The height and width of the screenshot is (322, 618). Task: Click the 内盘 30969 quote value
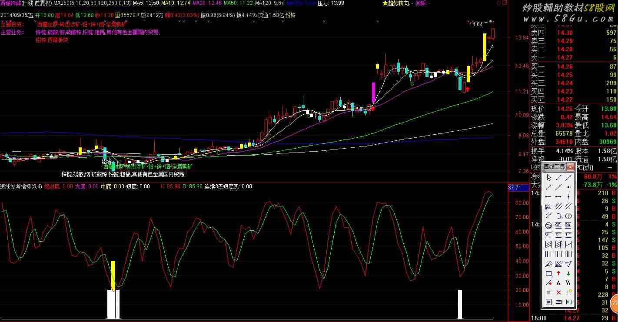click(x=607, y=142)
